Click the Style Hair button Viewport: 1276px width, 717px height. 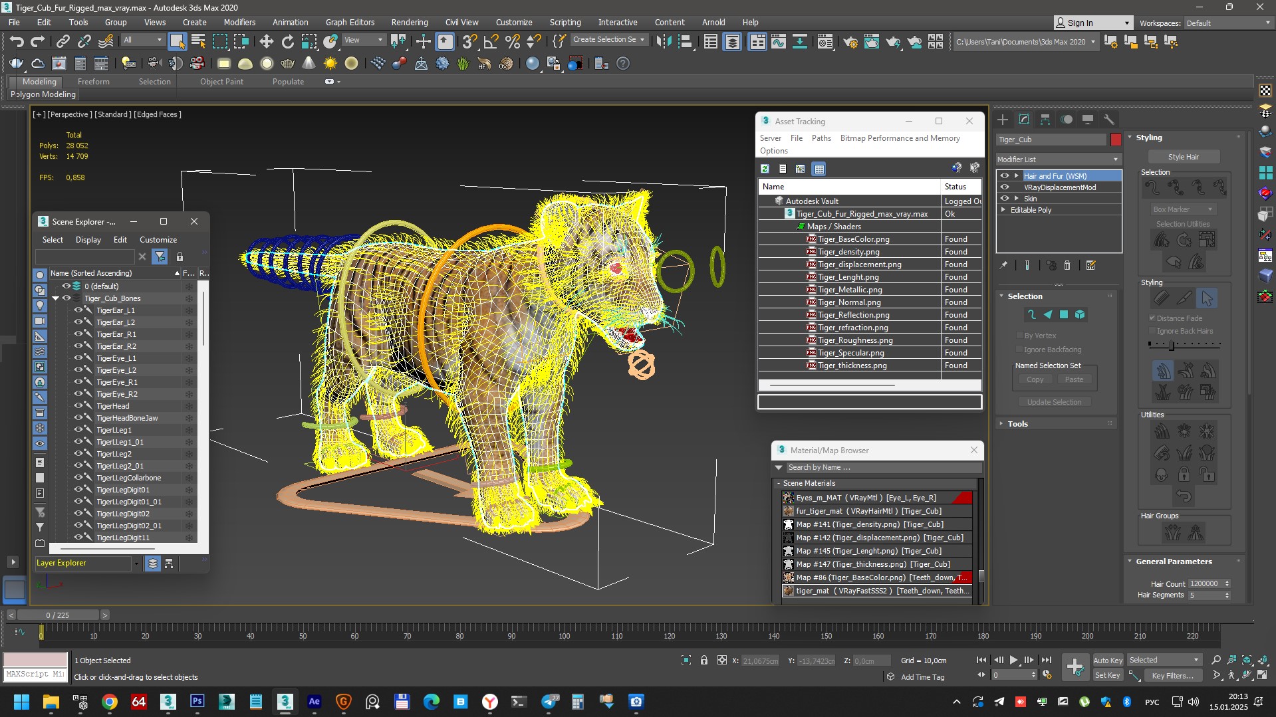(1184, 157)
